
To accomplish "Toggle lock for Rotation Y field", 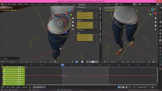I will coord(96,25).
